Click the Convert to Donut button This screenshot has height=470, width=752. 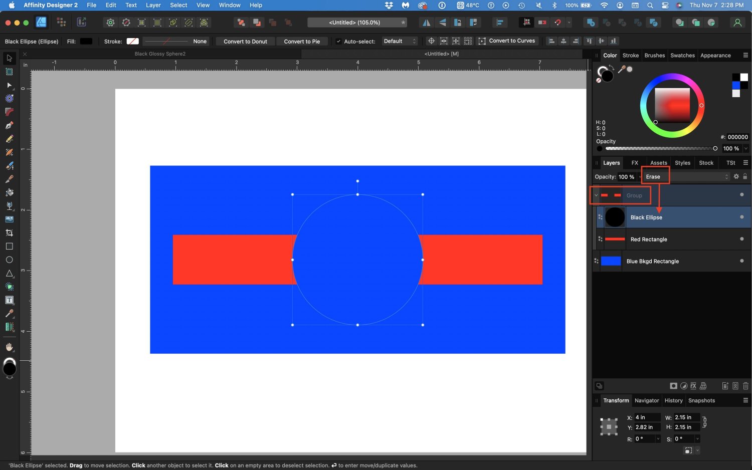pyautogui.click(x=245, y=42)
